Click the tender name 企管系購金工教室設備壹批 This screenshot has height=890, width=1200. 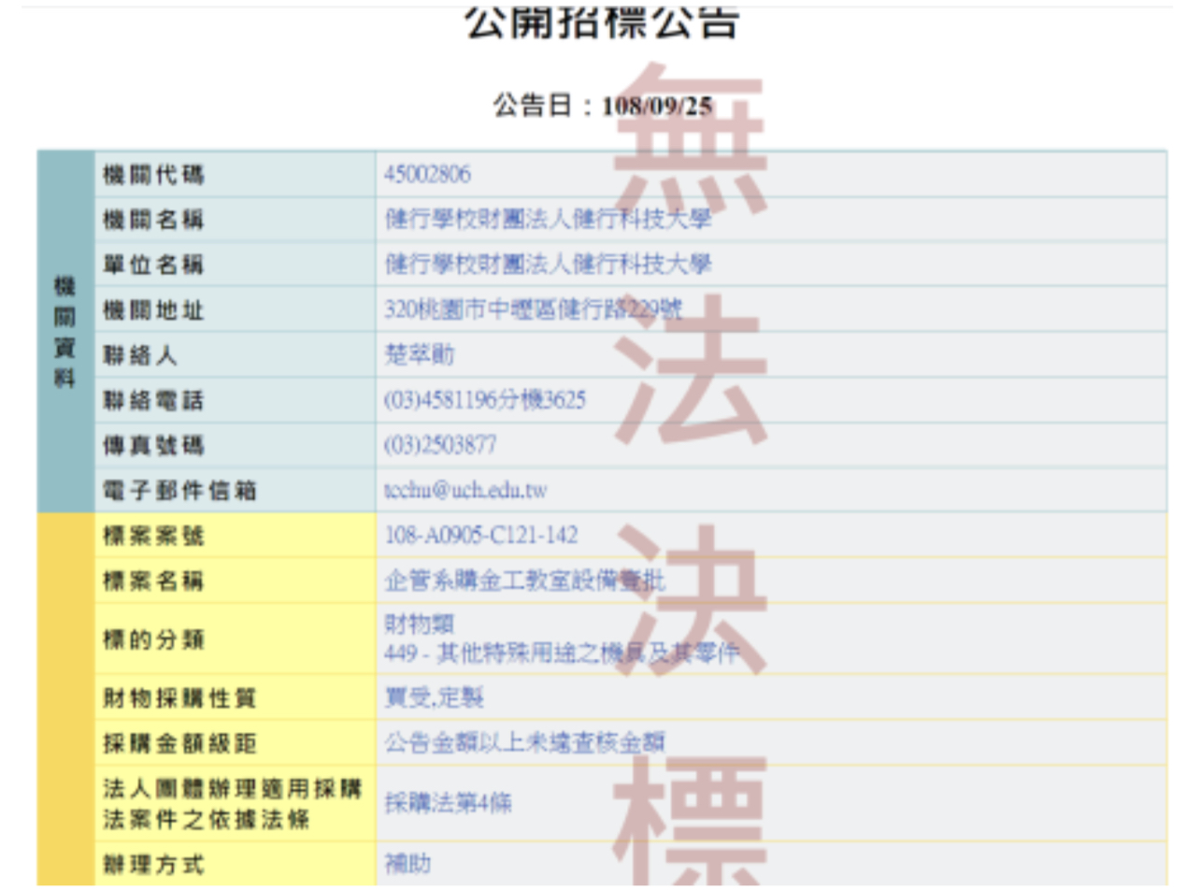point(525,581)
